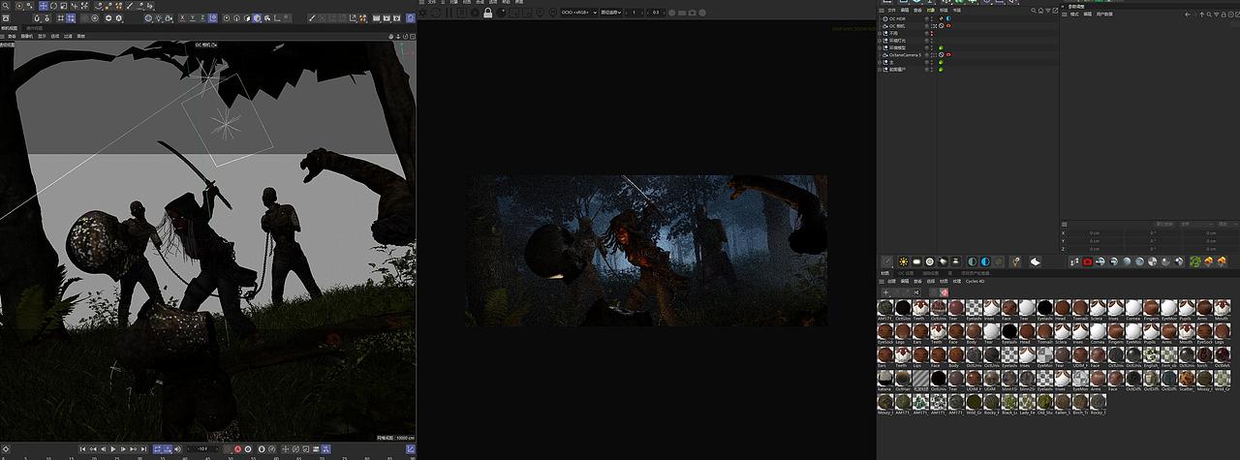Open the 摄像机 menu in the viewport

click(29, 37)
